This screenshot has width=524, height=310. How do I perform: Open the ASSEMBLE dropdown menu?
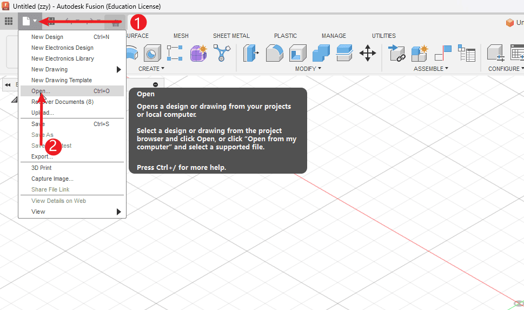tap(431, 69)
